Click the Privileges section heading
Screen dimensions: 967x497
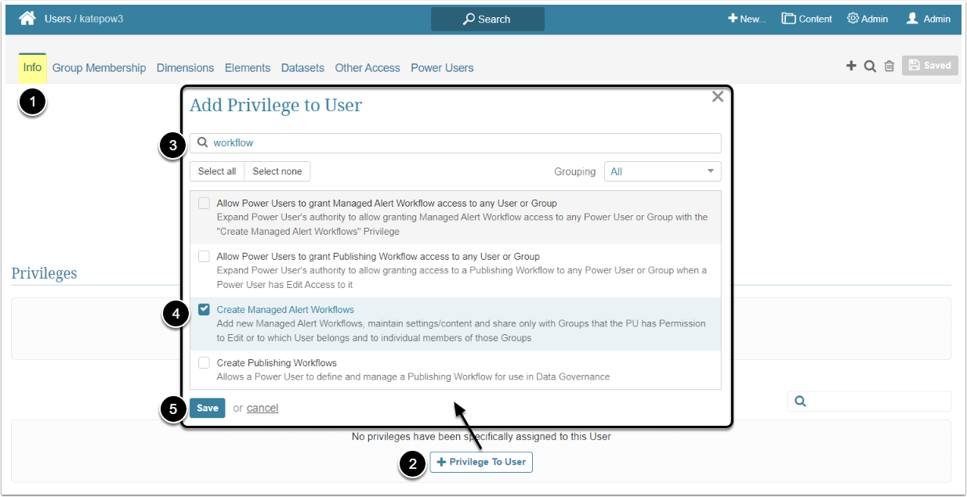44,273
